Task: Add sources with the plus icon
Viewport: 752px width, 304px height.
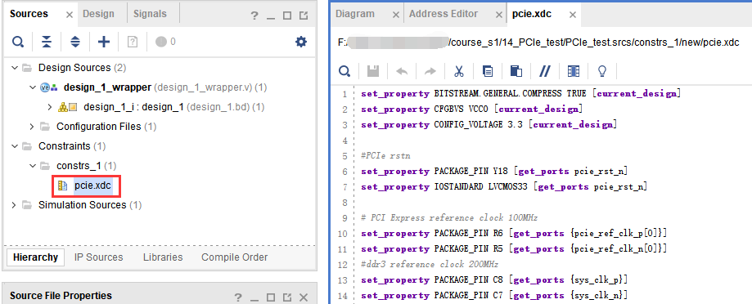Action: (104, 42)
